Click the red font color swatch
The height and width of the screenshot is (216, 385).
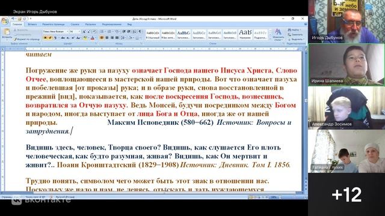93,38
